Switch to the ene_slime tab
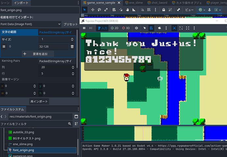Viewport: 227px width, 157px height. tap(134, 3)
